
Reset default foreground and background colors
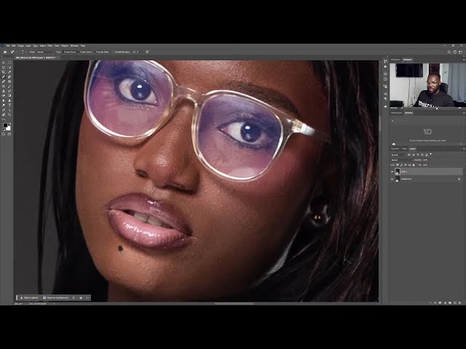pos(4,130)
